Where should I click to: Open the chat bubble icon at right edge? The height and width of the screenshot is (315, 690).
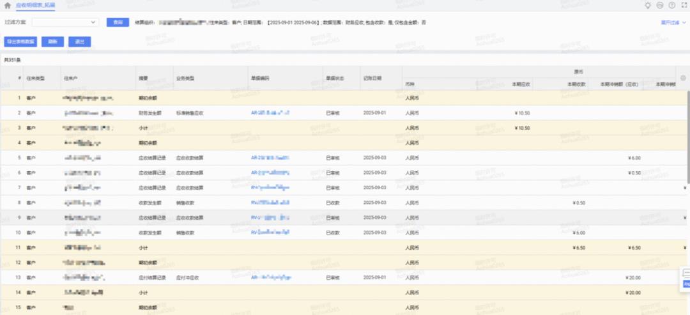(686, 273)
